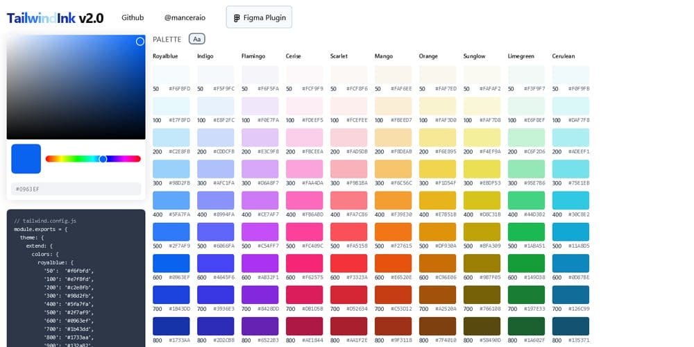
Task: Select Cerise 600 swatch #F62575
Action: point(305,263)
